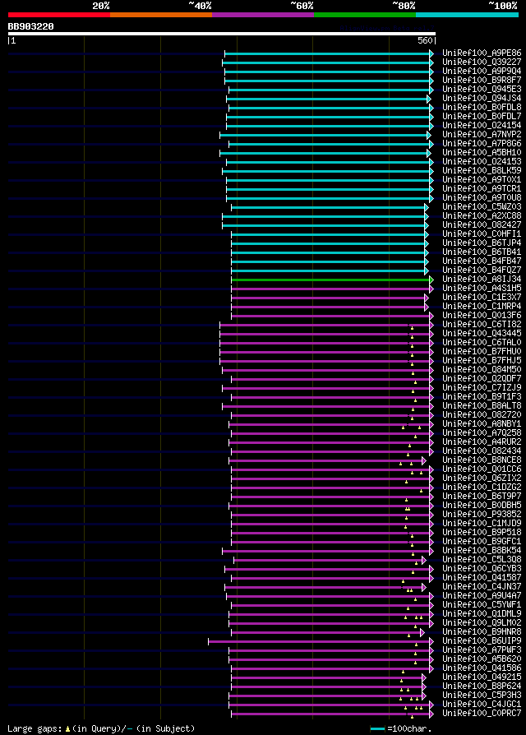Click the white query sequence bar
526x735 pixels.
pyautogui.click(x=222, y=34)
